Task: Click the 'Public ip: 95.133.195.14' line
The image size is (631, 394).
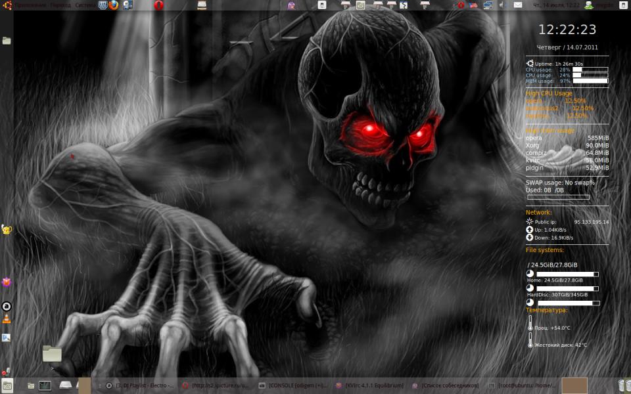Action: pyautogui.click(x=567, y=221)
